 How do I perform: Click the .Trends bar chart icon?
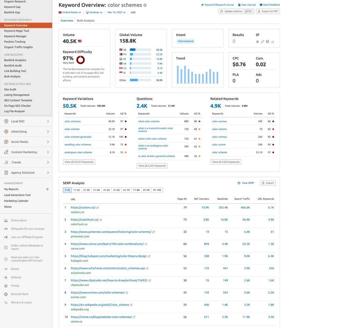click(6, 162)
